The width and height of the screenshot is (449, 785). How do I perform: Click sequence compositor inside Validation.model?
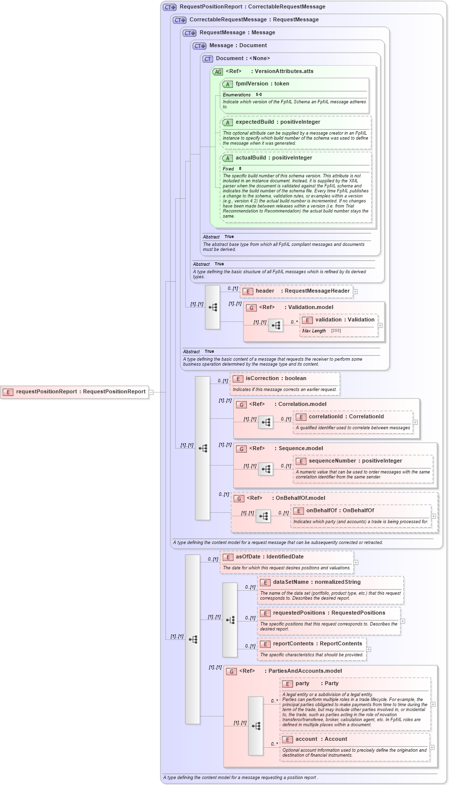[x=276, y=326]
